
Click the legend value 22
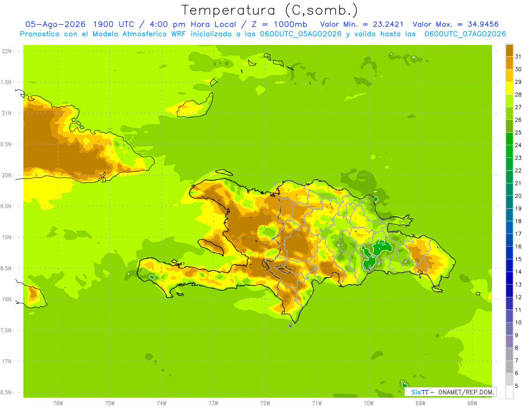coord(518,170)
